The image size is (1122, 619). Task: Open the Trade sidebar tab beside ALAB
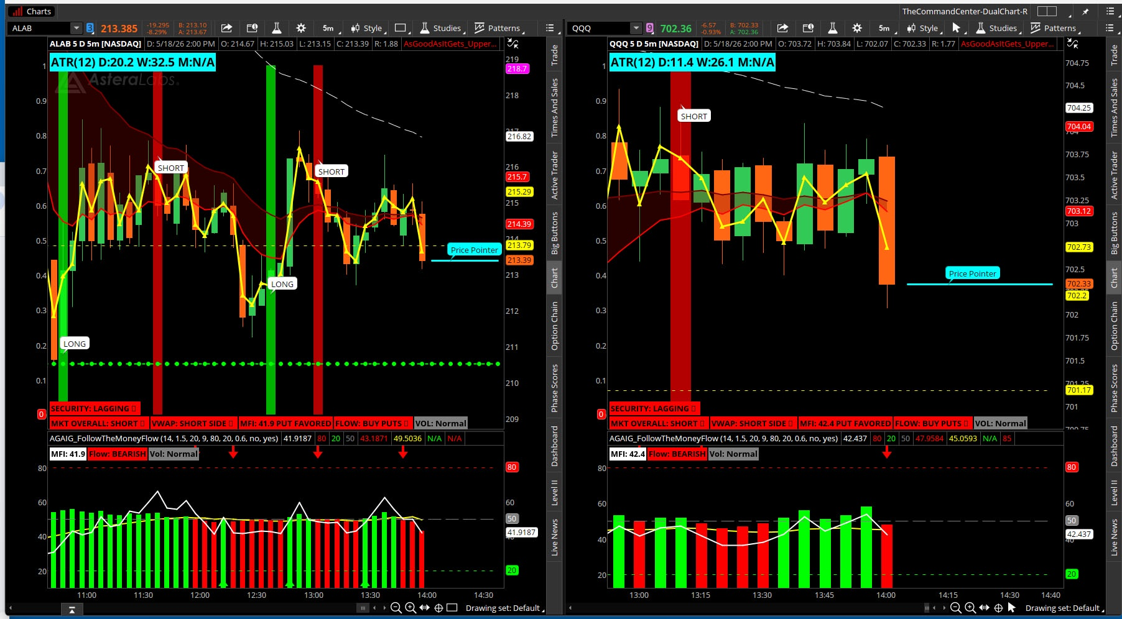coord(554,55)
